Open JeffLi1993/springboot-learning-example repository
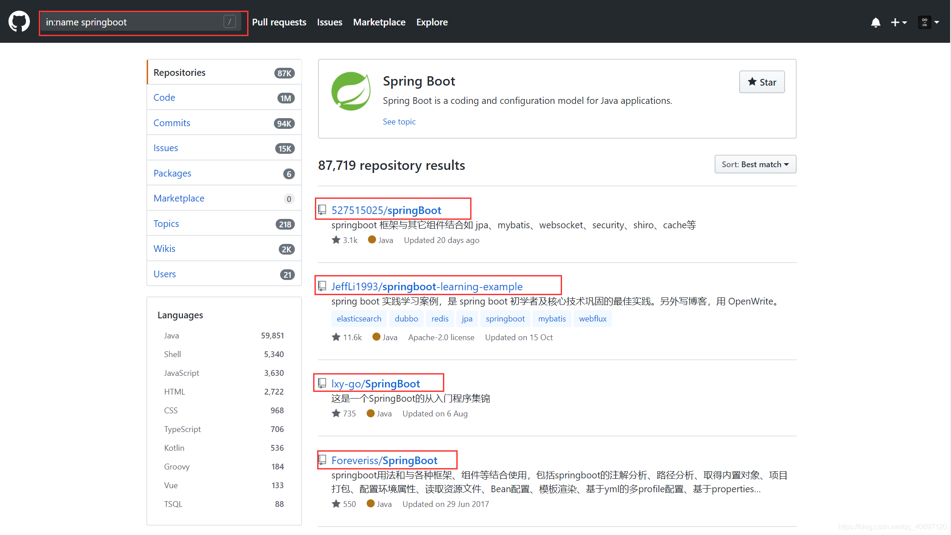This screenshot has height=535, width=951. (x=427, y=286)
